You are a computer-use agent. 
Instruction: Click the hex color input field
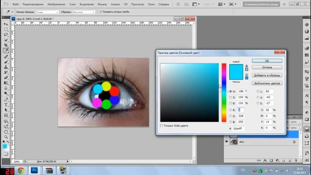coord(239,128)
